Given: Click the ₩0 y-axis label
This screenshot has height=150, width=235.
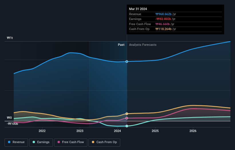Looking at the screenshot, I should (9, 118).
